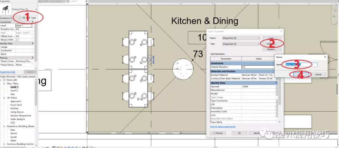This screenshot has height=148, width=339.
Task: Select Level 1 in the Project Browser
Action: [15, 87]
